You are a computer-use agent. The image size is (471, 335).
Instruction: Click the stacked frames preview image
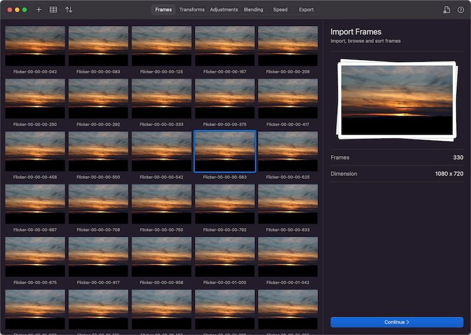[x=397, y=99]
